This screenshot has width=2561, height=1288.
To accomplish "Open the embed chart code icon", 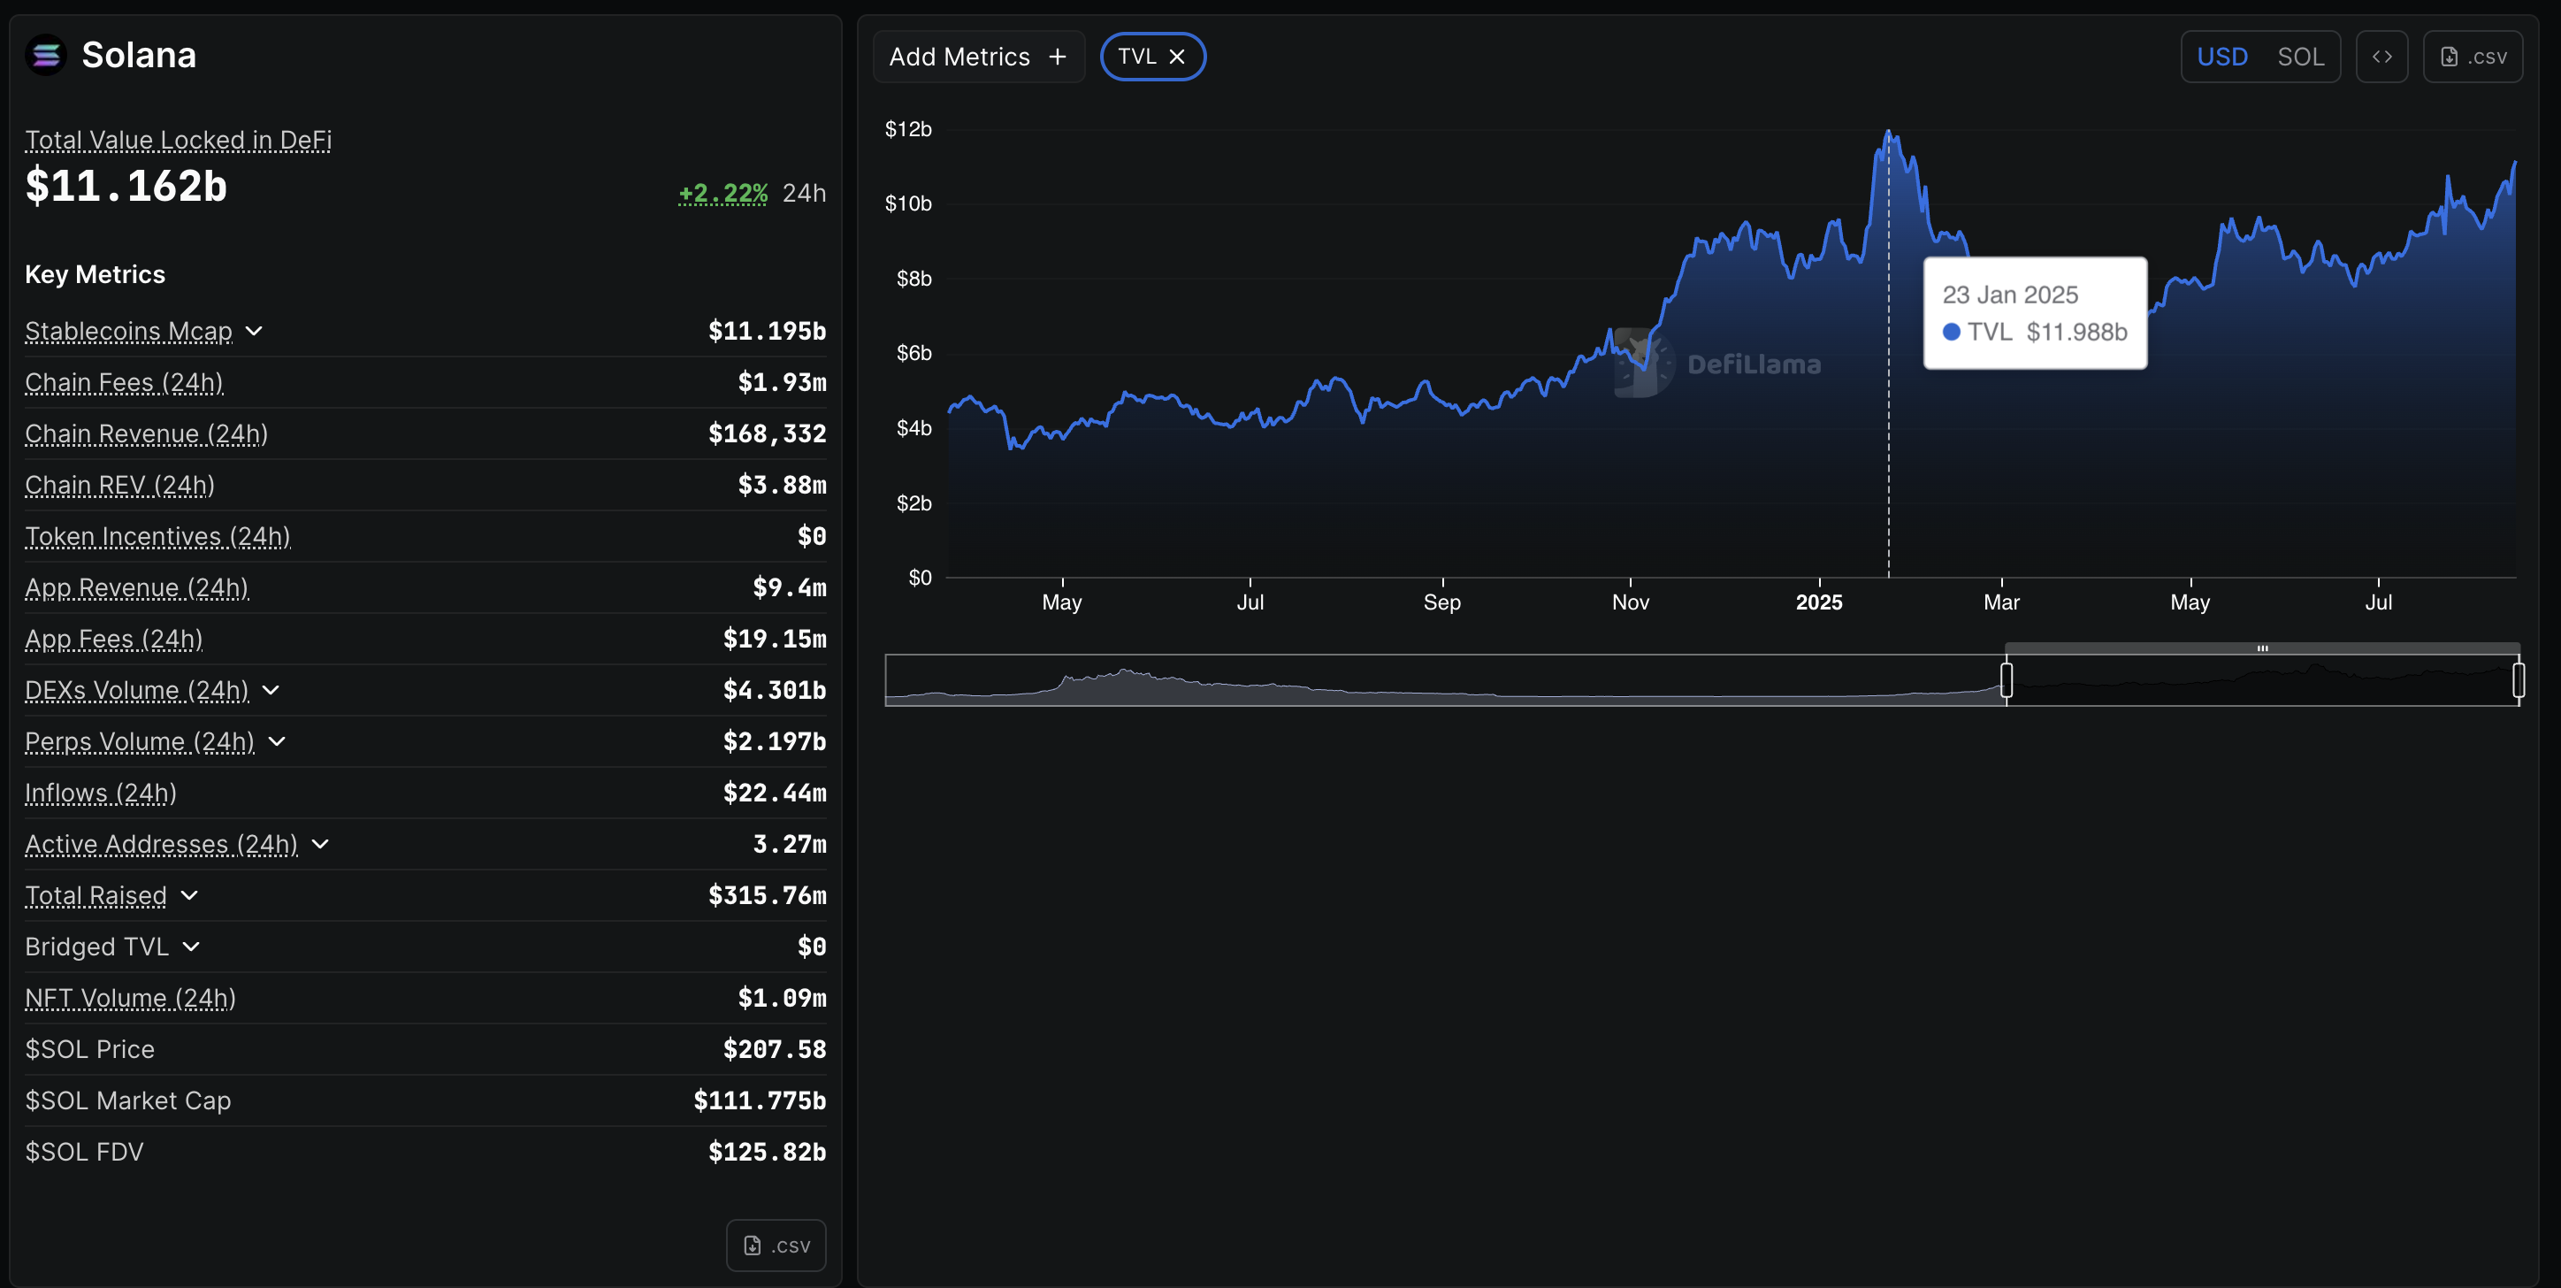I will 2383,56.
